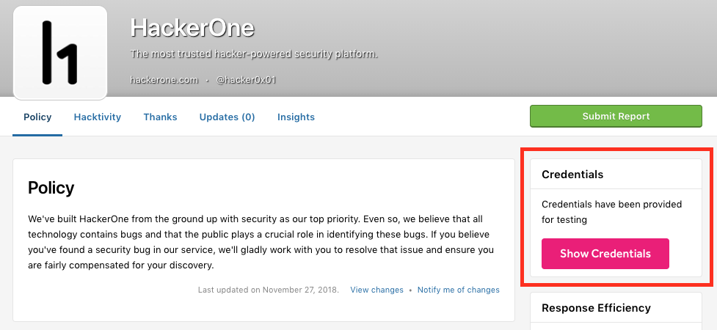Open the Thanks tab

point(160,117)
